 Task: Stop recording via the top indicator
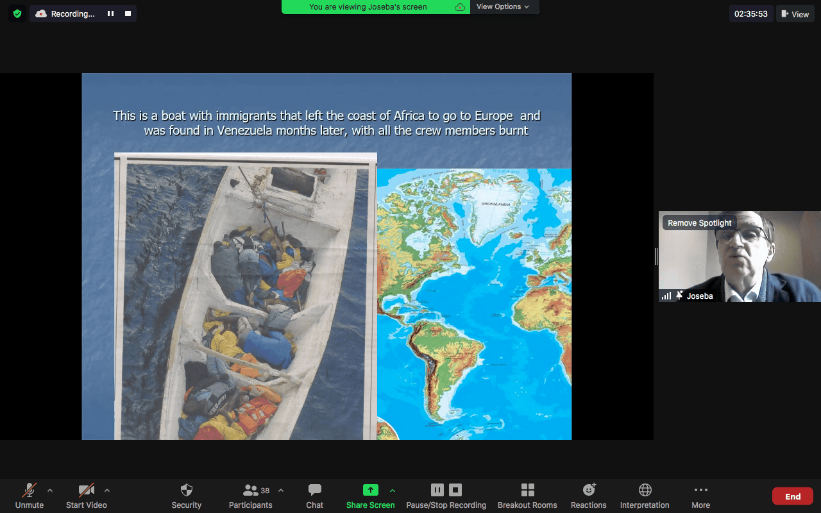pos(128,13)
